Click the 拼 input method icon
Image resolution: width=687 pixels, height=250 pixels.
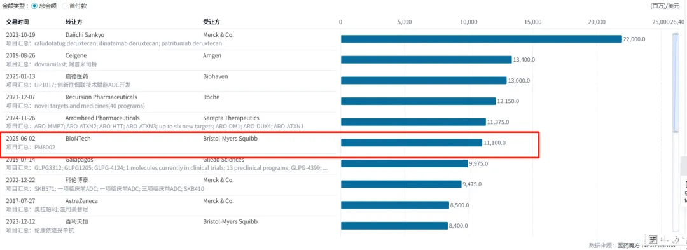(653, 239)
